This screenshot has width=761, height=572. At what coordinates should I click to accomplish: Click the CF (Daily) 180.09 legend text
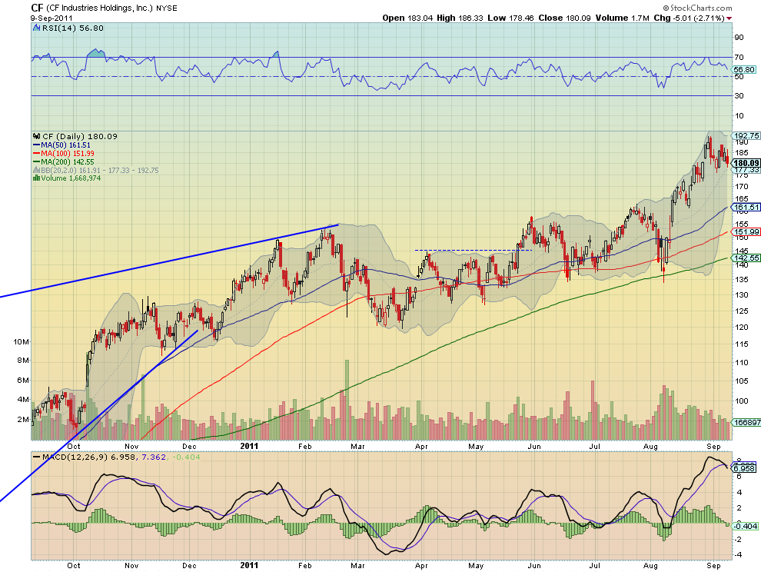80,136
